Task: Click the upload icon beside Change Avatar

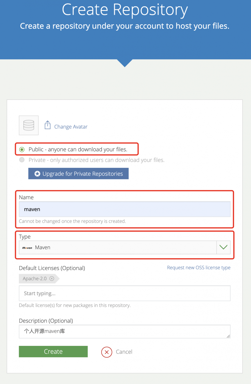Action: coord(47,125)
